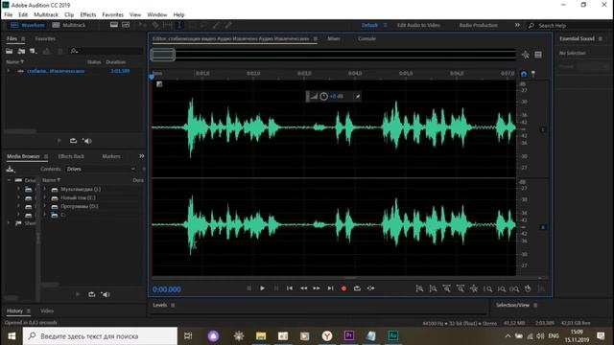This screenshot has width=614, height=345.
Task: Open the Favorites tab
Action: click(x=45, y=38)
